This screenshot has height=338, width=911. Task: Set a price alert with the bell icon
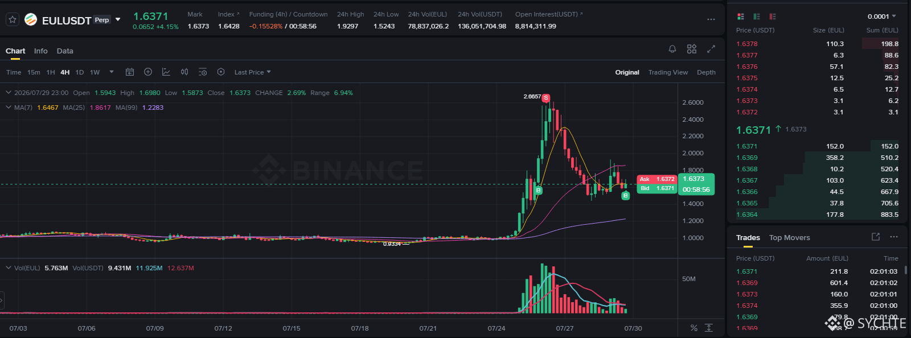[672, 49]
